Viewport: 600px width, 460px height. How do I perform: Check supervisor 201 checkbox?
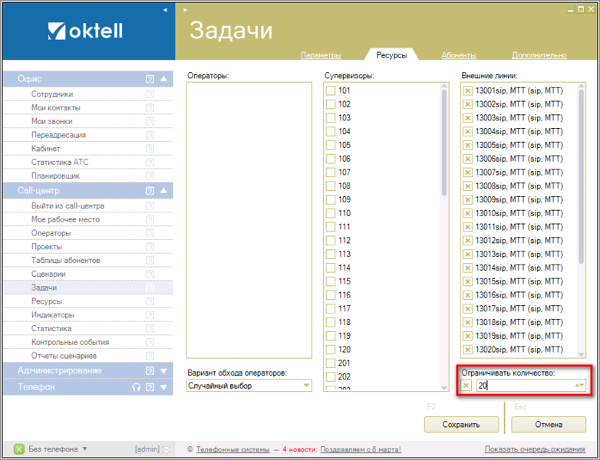point(331,363)
